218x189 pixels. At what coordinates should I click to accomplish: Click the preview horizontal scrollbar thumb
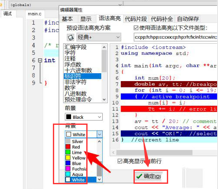[x=154, y=153]
